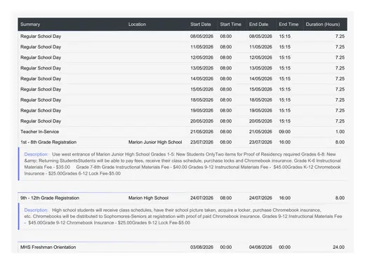This screenshot has width=365, height=258.
Task: Click the Marion Junior High School location
Action: point(155,142)
